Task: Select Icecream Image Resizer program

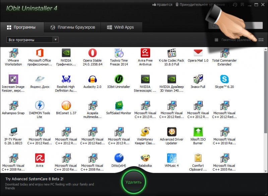Action: (13, 83)
